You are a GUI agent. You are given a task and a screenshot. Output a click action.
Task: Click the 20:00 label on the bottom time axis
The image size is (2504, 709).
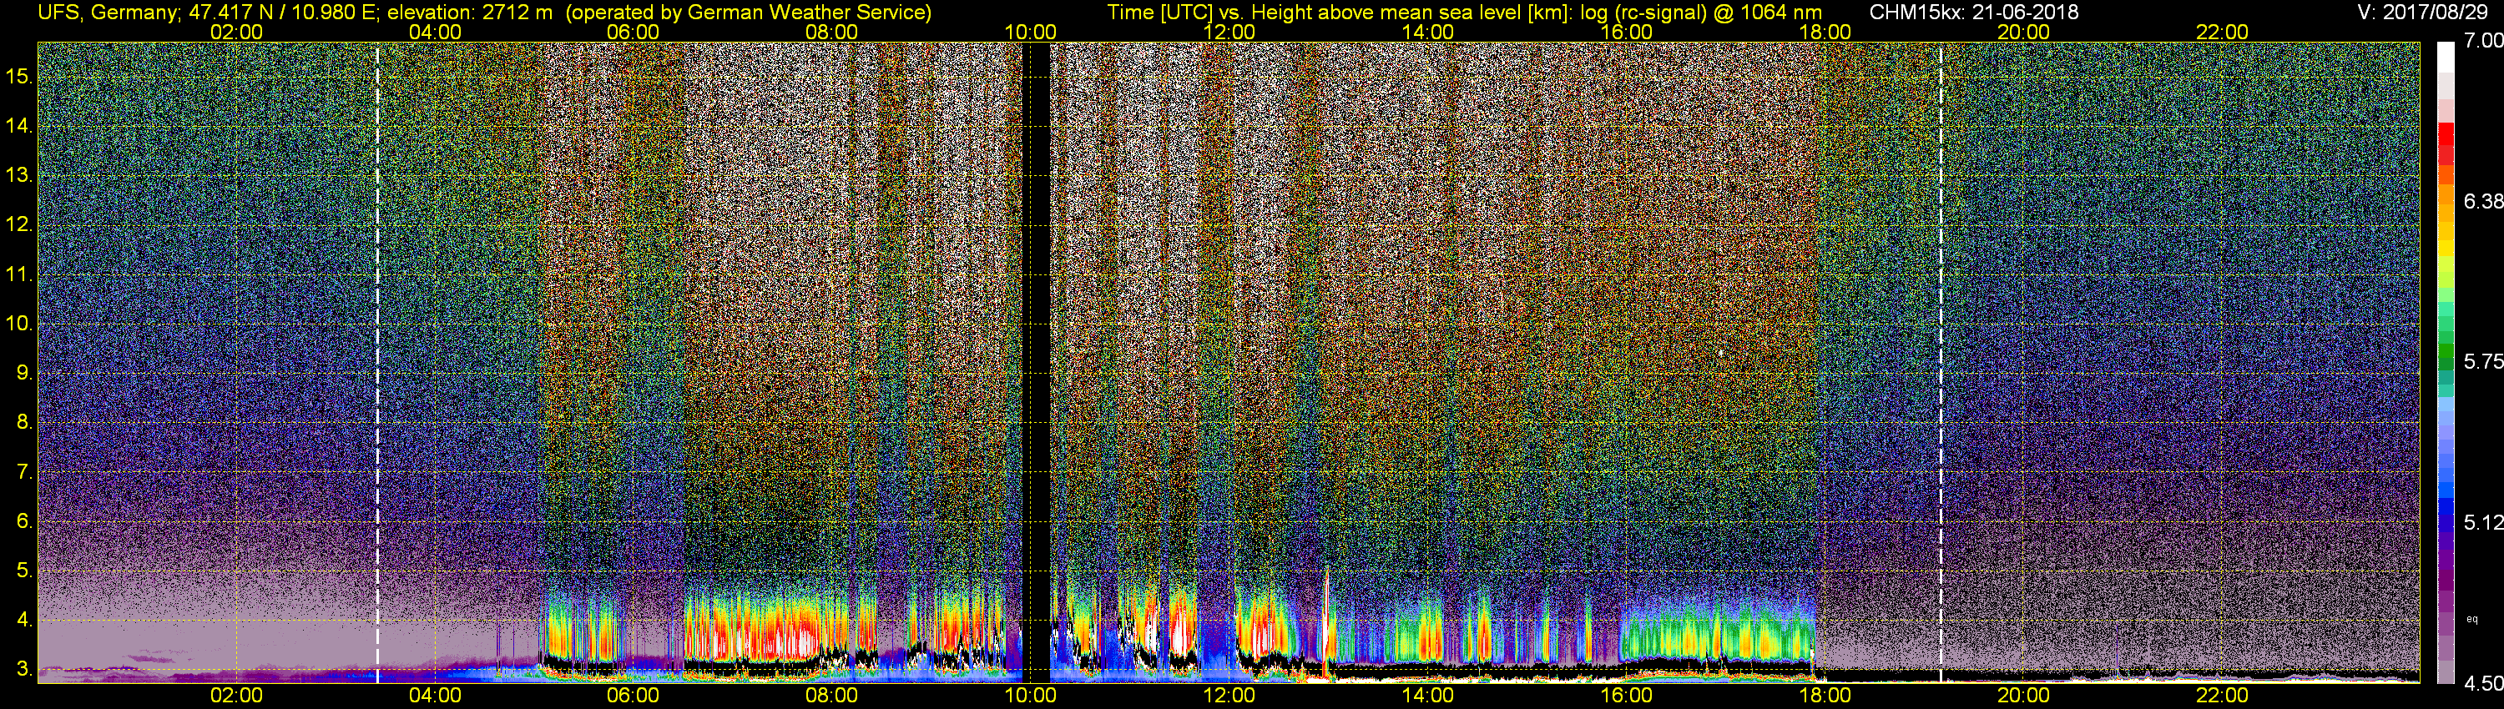pyautogui.click(x=2024, y=696)
